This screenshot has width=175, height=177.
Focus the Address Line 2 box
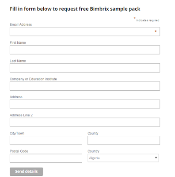tap(85, 122)
